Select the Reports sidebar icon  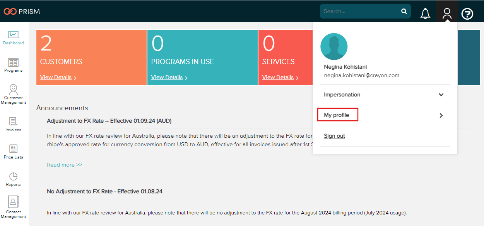click(13, 178)
